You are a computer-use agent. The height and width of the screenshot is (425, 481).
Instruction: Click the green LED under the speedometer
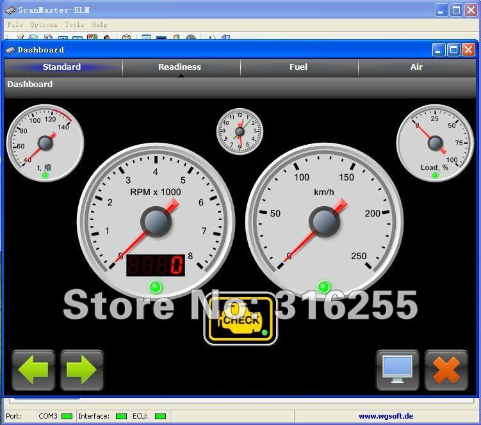(x=324, y=287)
